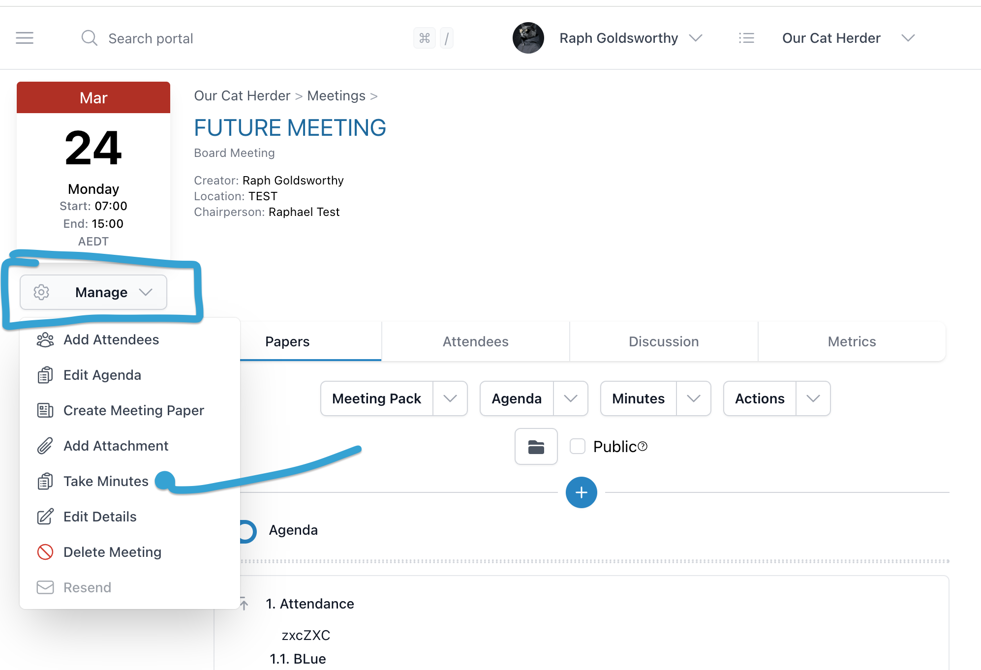Open the Manage dropdown button
Image resolution: width=981 pixels, height=670 pixels.
point(93,292)
